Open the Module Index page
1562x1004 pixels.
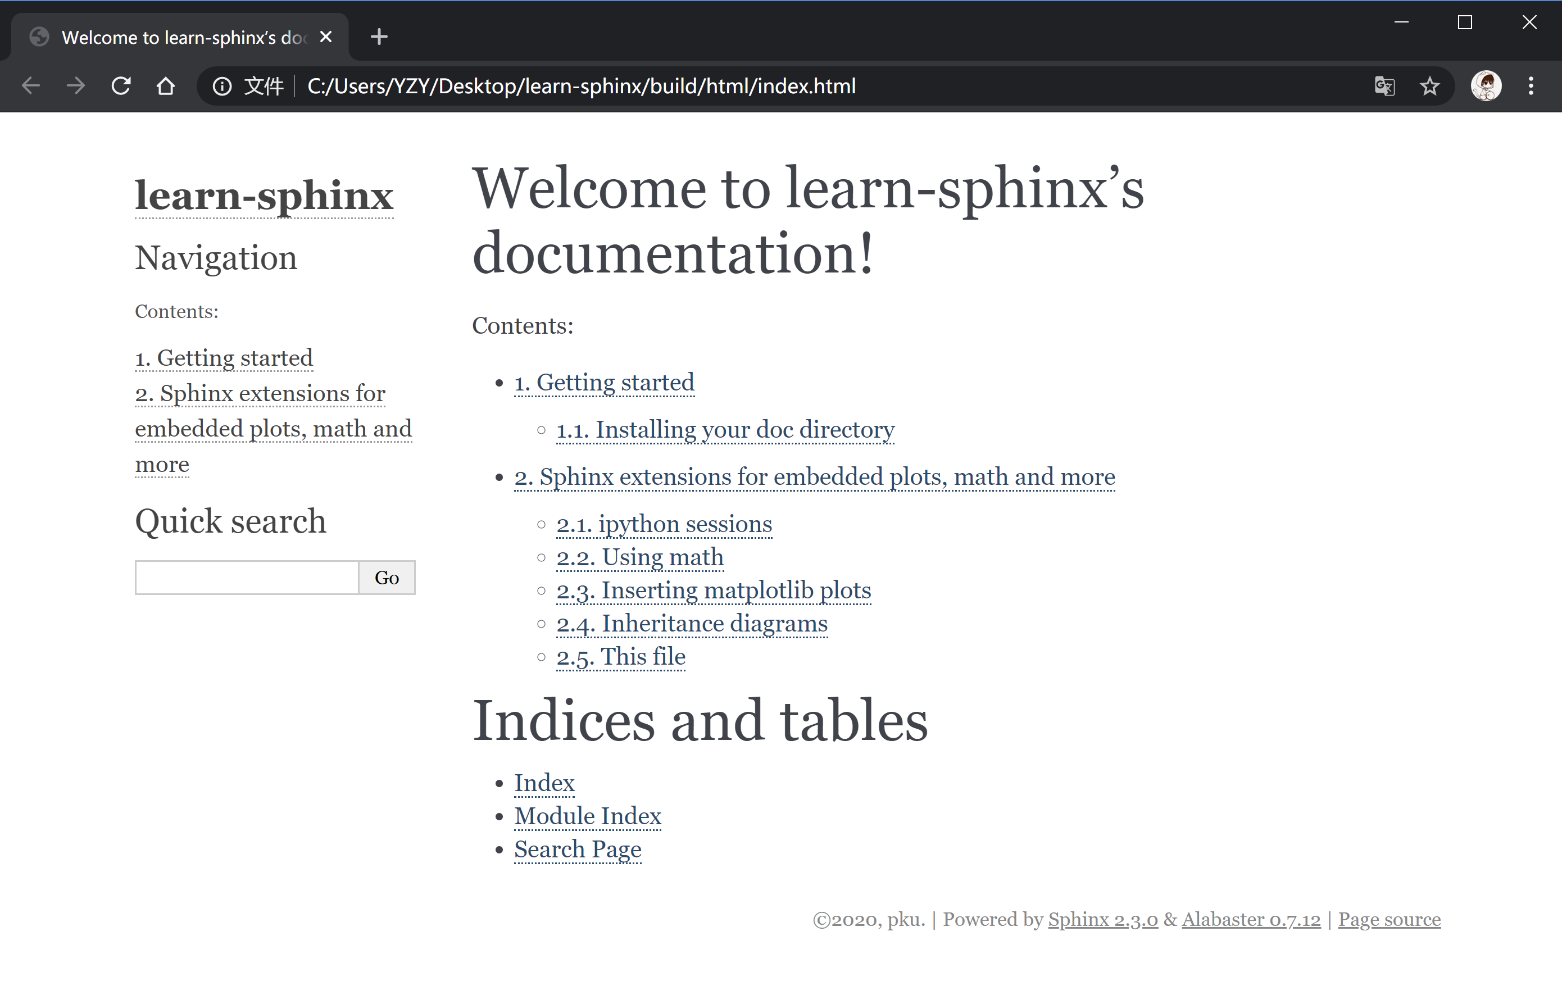pos(587,816)
